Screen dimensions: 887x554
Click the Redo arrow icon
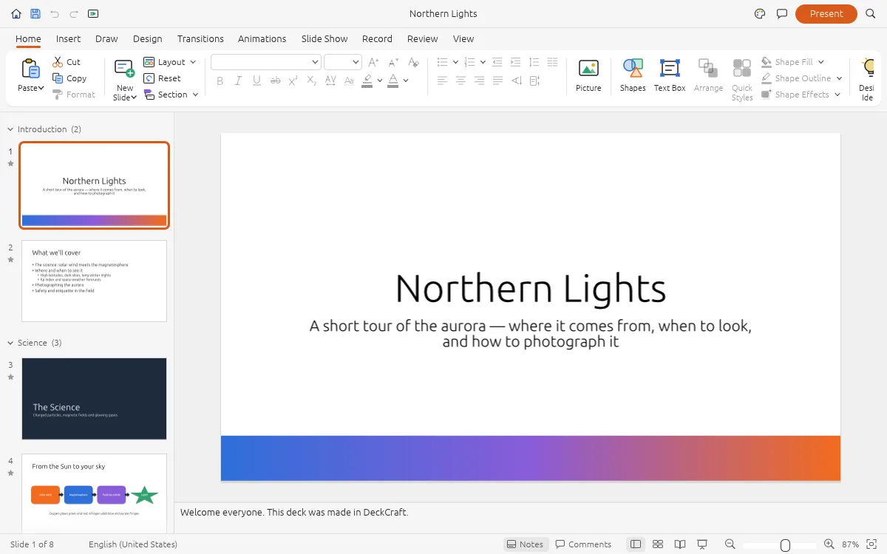click(74, 13)
